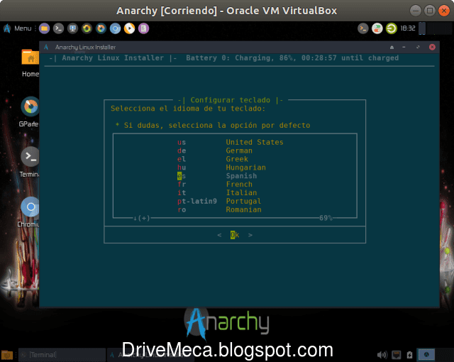Maximize the VirtualBox window

(x=430, y=11)
